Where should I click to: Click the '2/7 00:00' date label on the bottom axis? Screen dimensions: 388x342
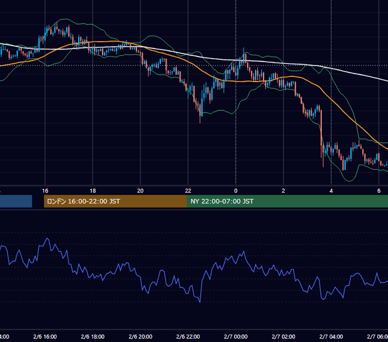pos(236,336)
